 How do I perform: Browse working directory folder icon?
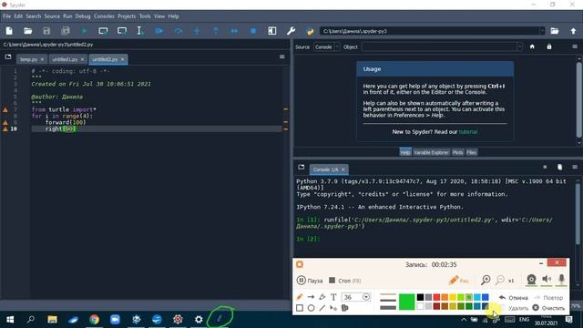(x=555, y=31)
